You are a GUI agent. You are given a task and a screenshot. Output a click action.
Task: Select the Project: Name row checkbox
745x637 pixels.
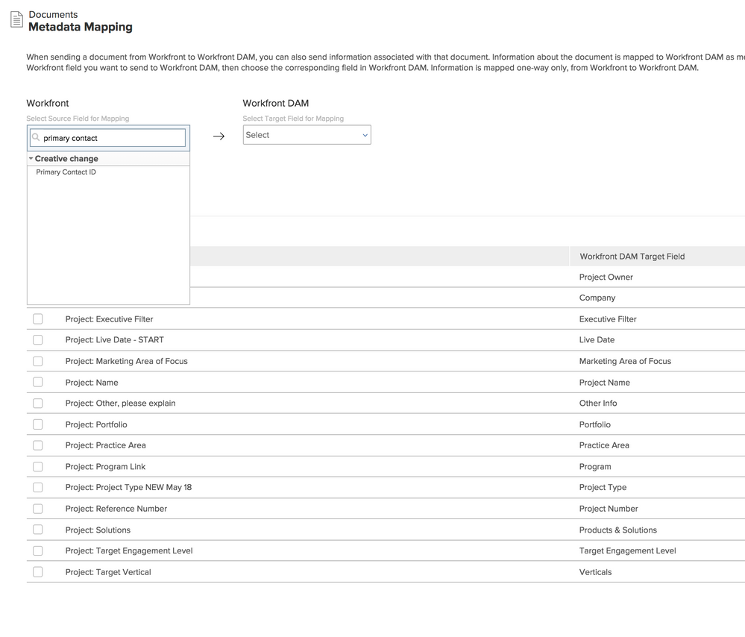coord(38,383)
